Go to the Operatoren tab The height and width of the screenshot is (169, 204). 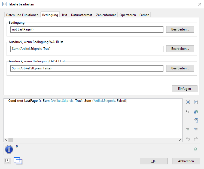tap(128, 15)
